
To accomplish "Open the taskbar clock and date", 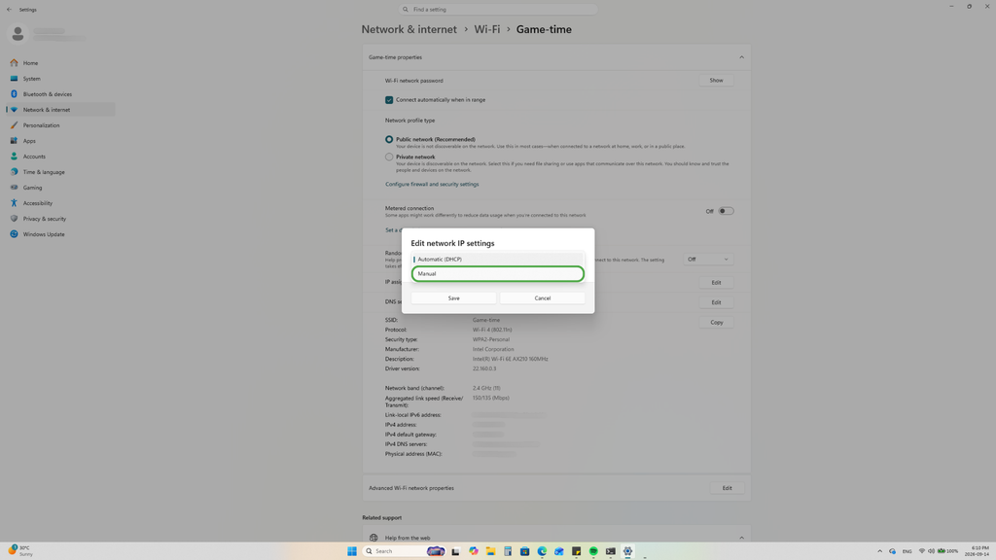I will (x=977, y=551).
